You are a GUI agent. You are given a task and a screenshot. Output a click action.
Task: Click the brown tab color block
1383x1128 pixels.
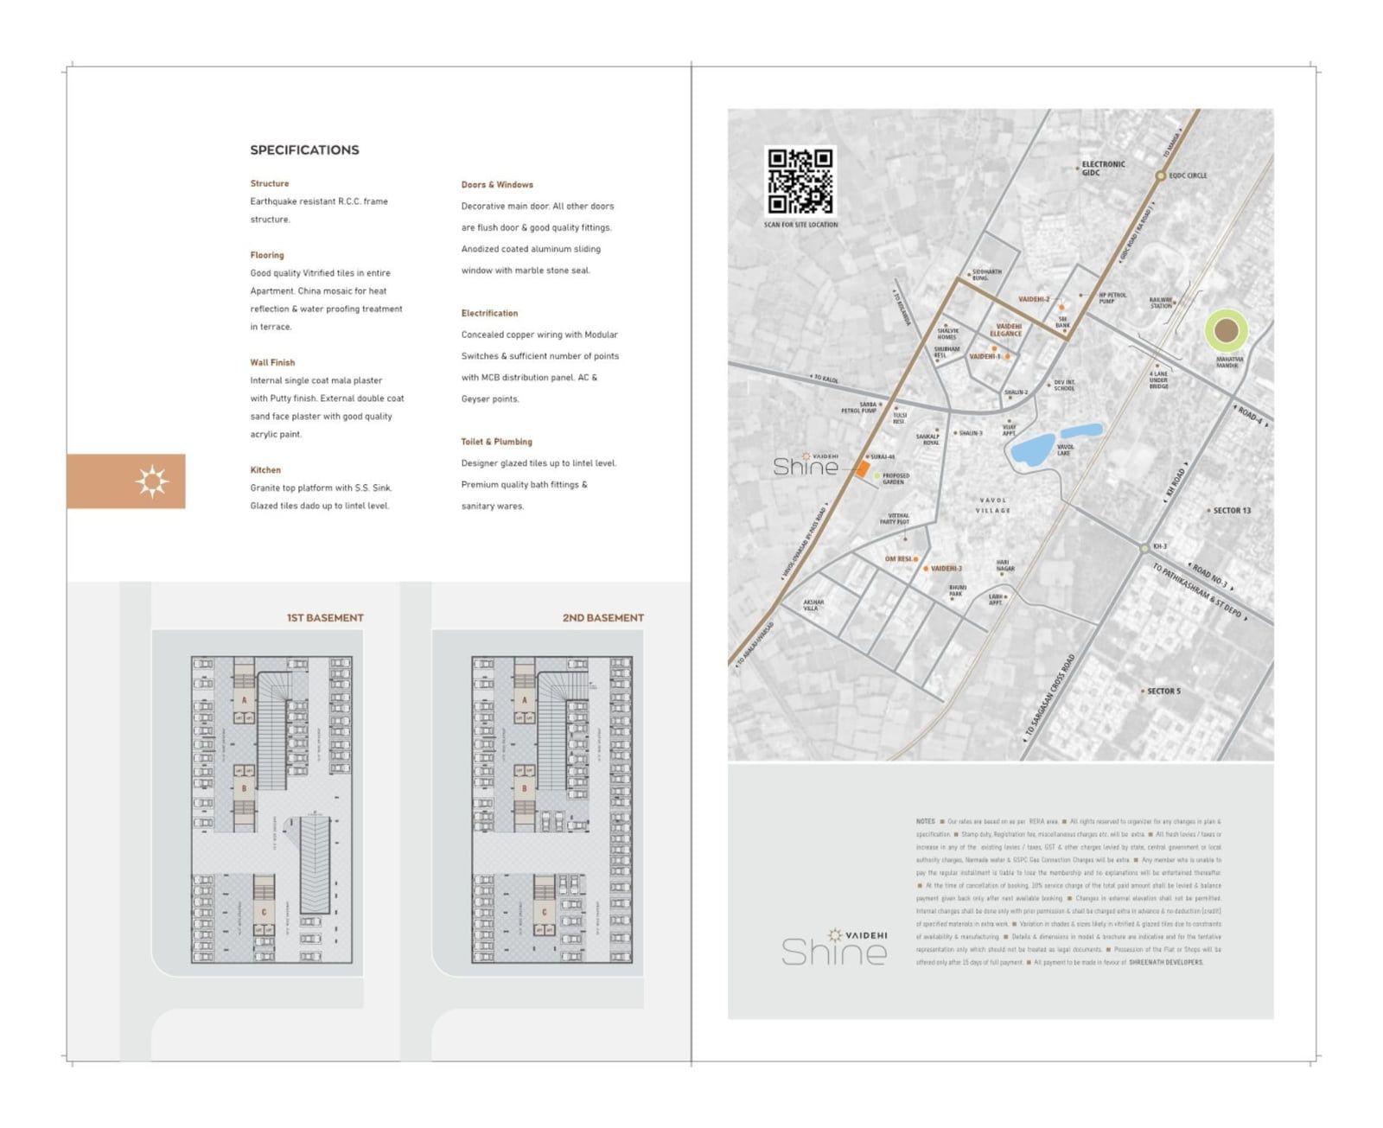[x=126, y=481]
